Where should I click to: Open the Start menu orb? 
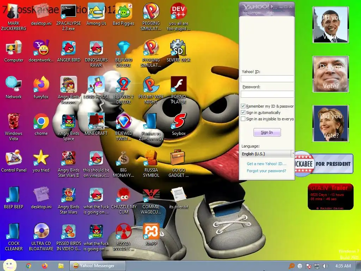[10, 265]
